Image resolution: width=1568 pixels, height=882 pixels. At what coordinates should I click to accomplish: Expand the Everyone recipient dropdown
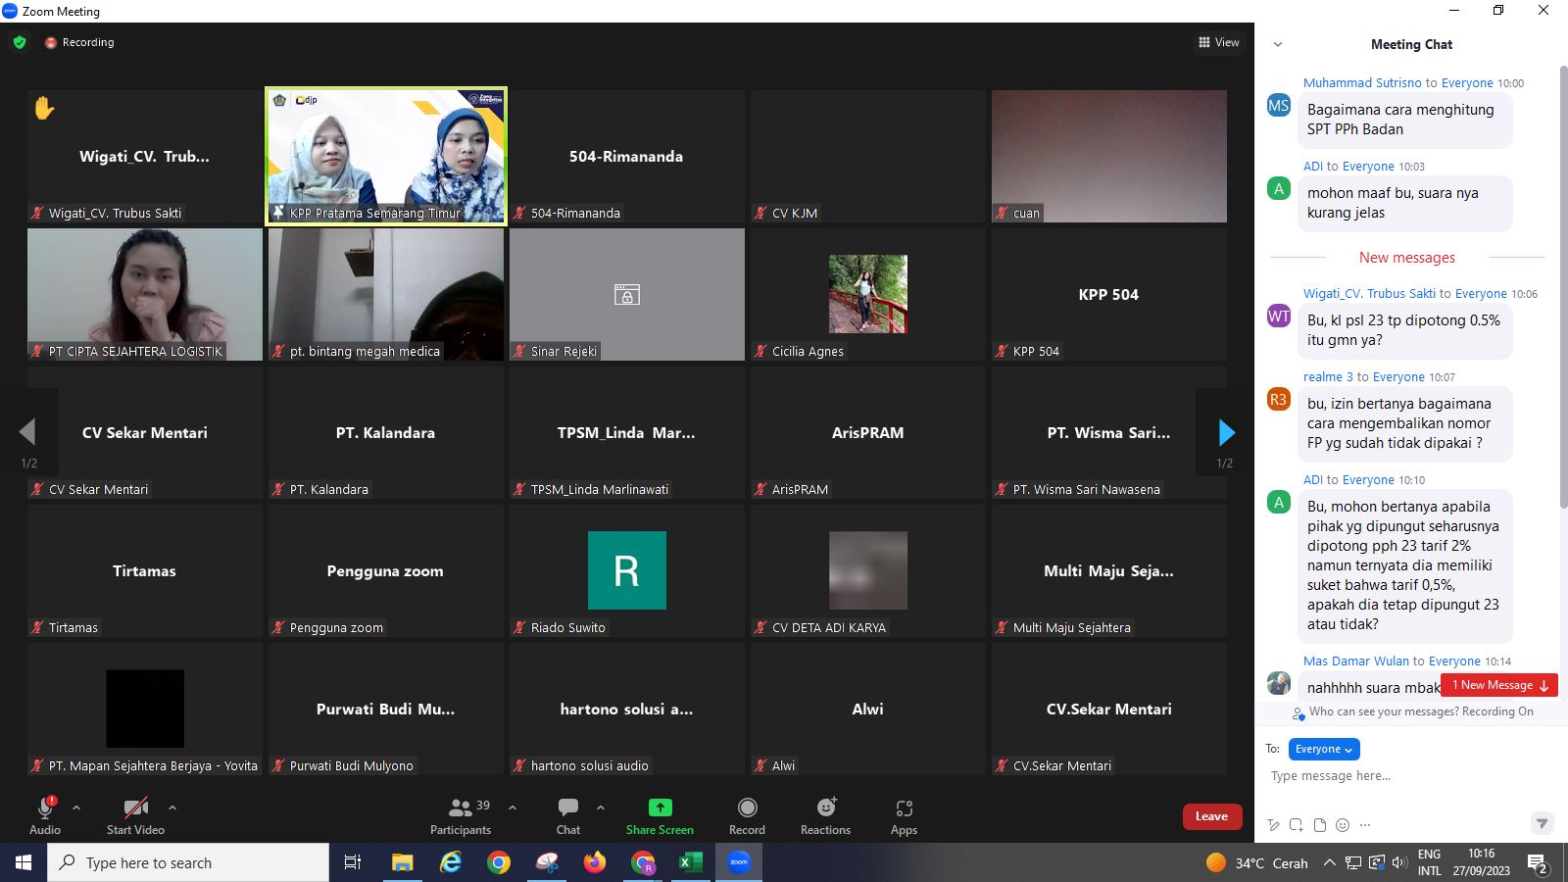pos(1323,749)
